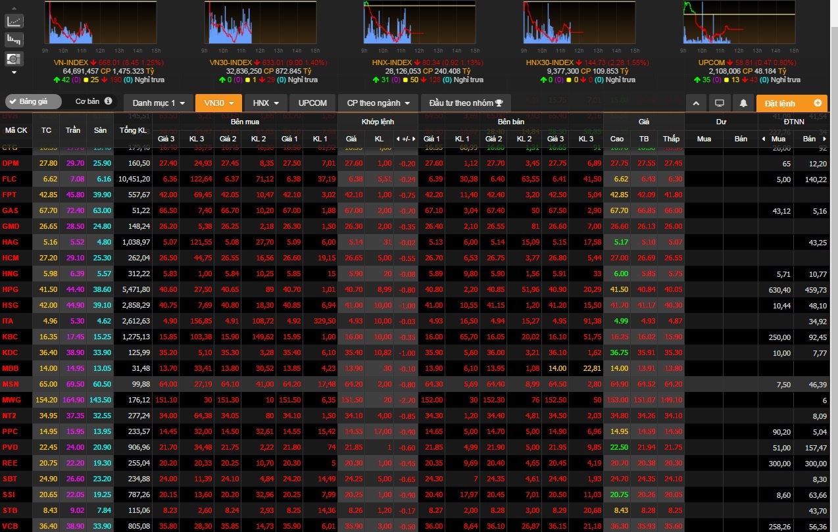Click the info icon beside Cơ bản
838x532 pixels.
click(x=109, y=102)
